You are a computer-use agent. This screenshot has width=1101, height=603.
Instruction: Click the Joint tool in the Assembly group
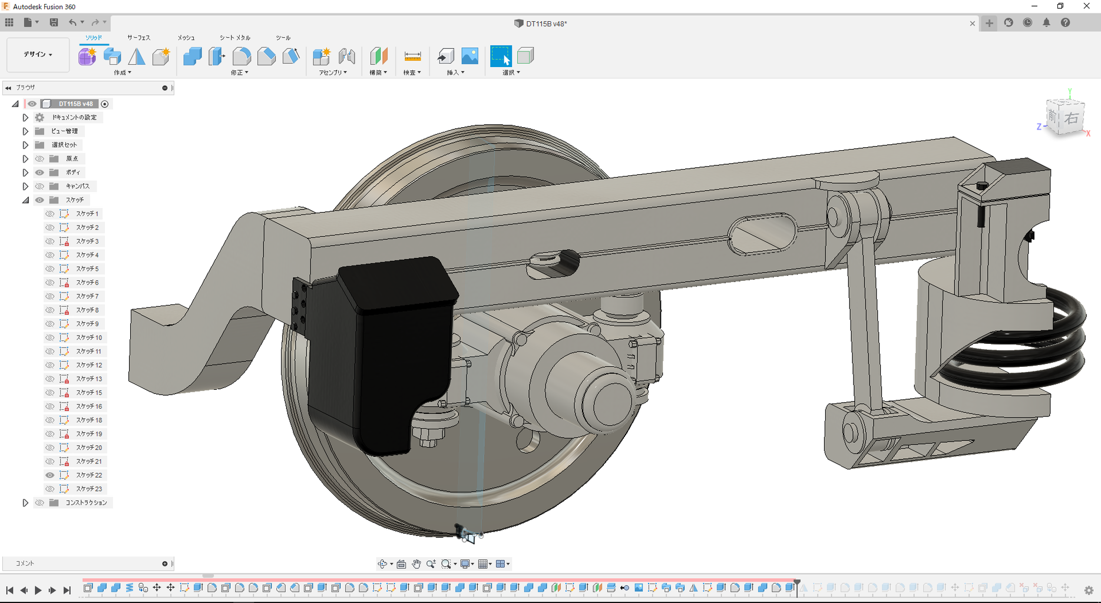pos(347,57)
